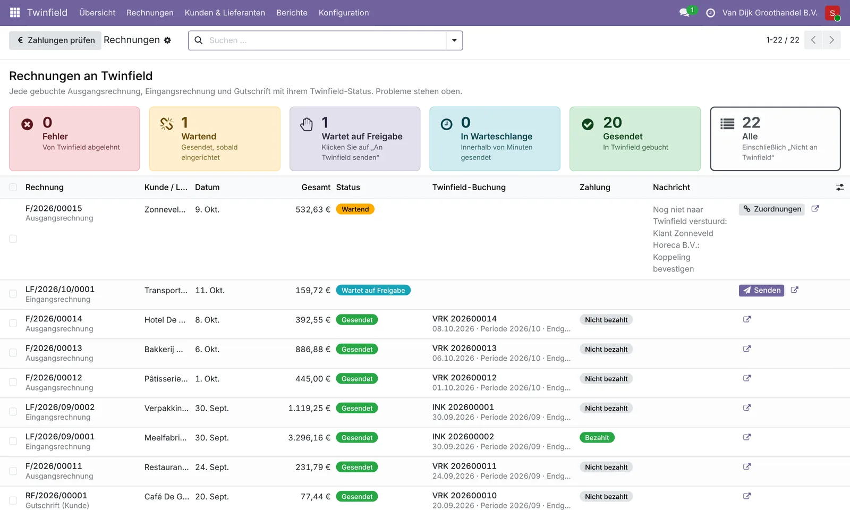Open external link for F/2026/00011
This screenshot has height=510, width=850.
747,467
